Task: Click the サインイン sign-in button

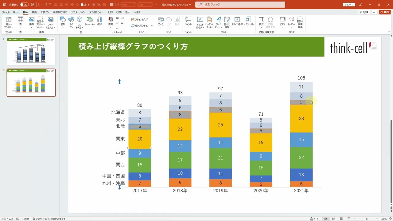Action: [x=349, y=5]
